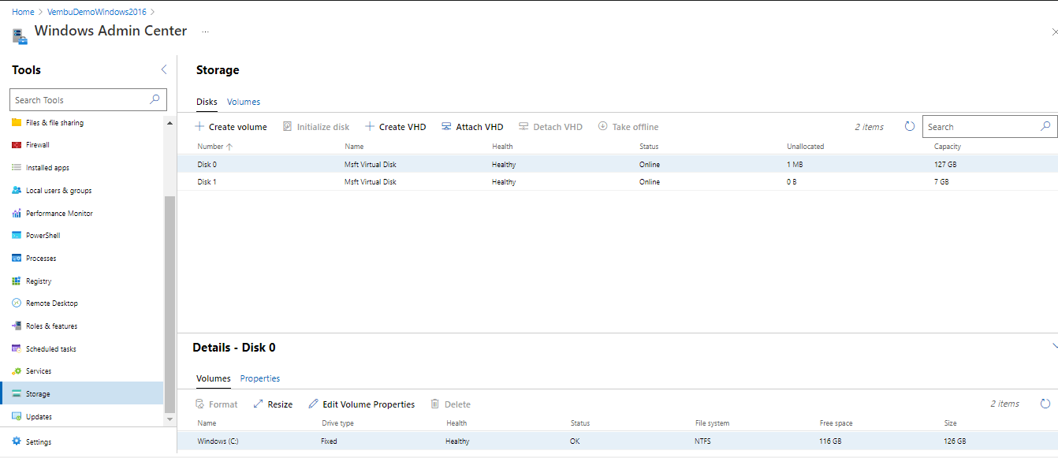Click the Tools list scrollbar thumb
This screenshot has width=1058, height=458.
click(170, 304)
